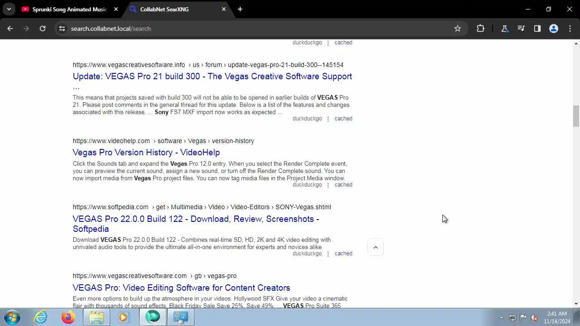Click duckduckgo label under VideoHelp result
The width and height of the screenshot is (580, 326).
[x=307, y=185]
